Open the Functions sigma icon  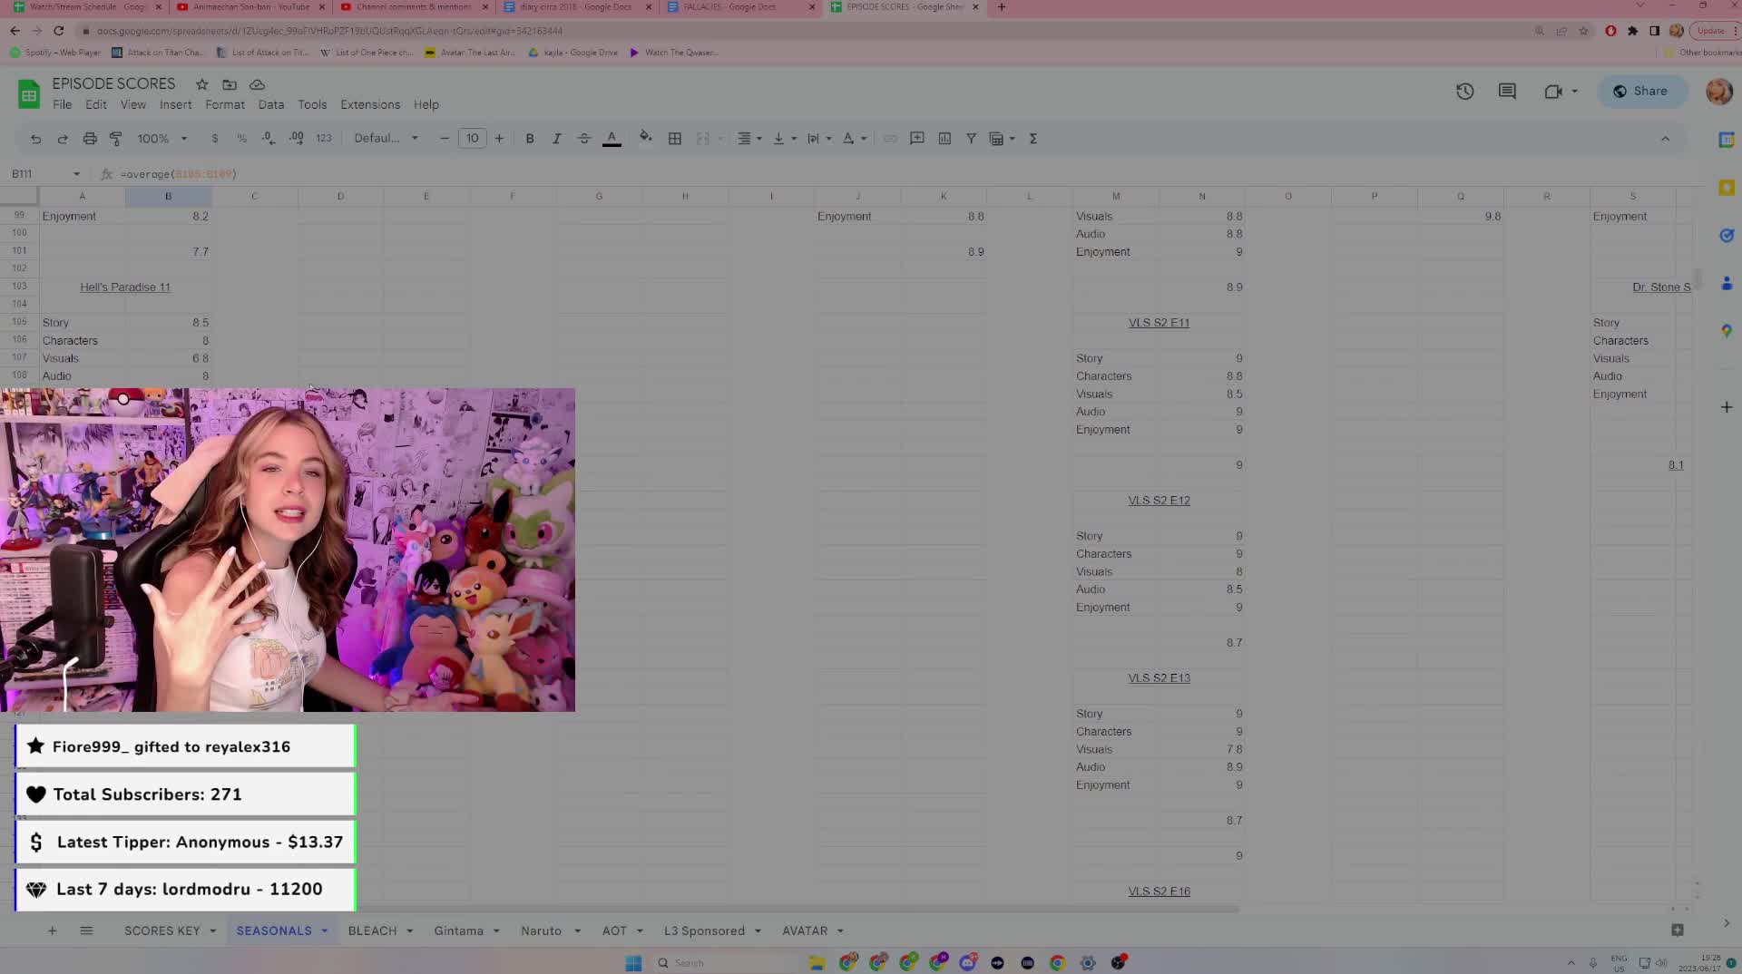click(1033, 139)
